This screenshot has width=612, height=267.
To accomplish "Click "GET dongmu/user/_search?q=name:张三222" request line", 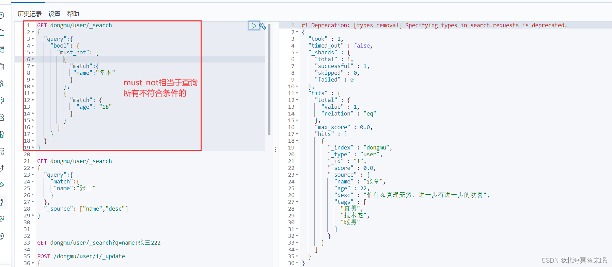I will 99,243.
